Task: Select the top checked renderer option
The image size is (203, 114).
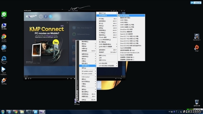Action: click(x=131, y=16)
